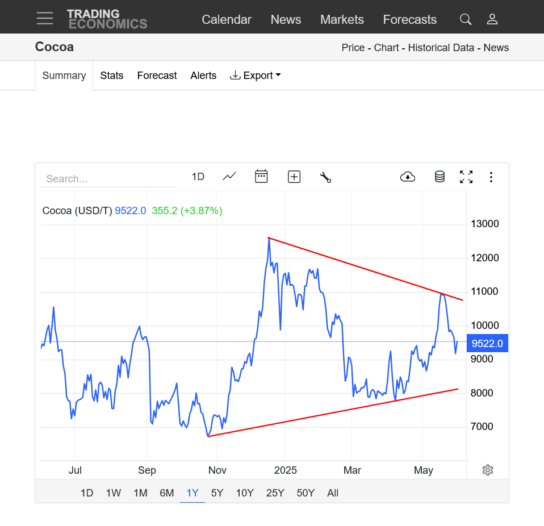
Task: Click the search magnifier icon
Action: (466, 19)
